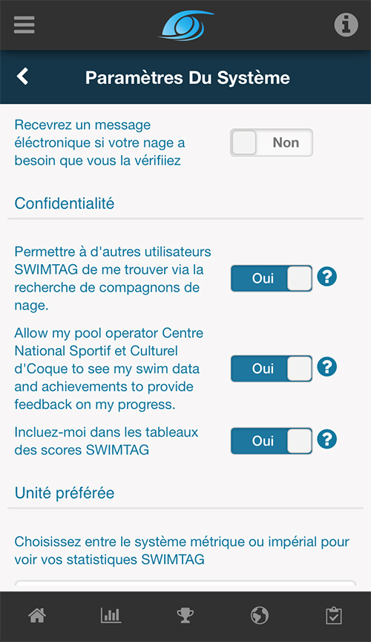Toggle swim companion search visibility switch
The image size is (371, 642).
272,278
